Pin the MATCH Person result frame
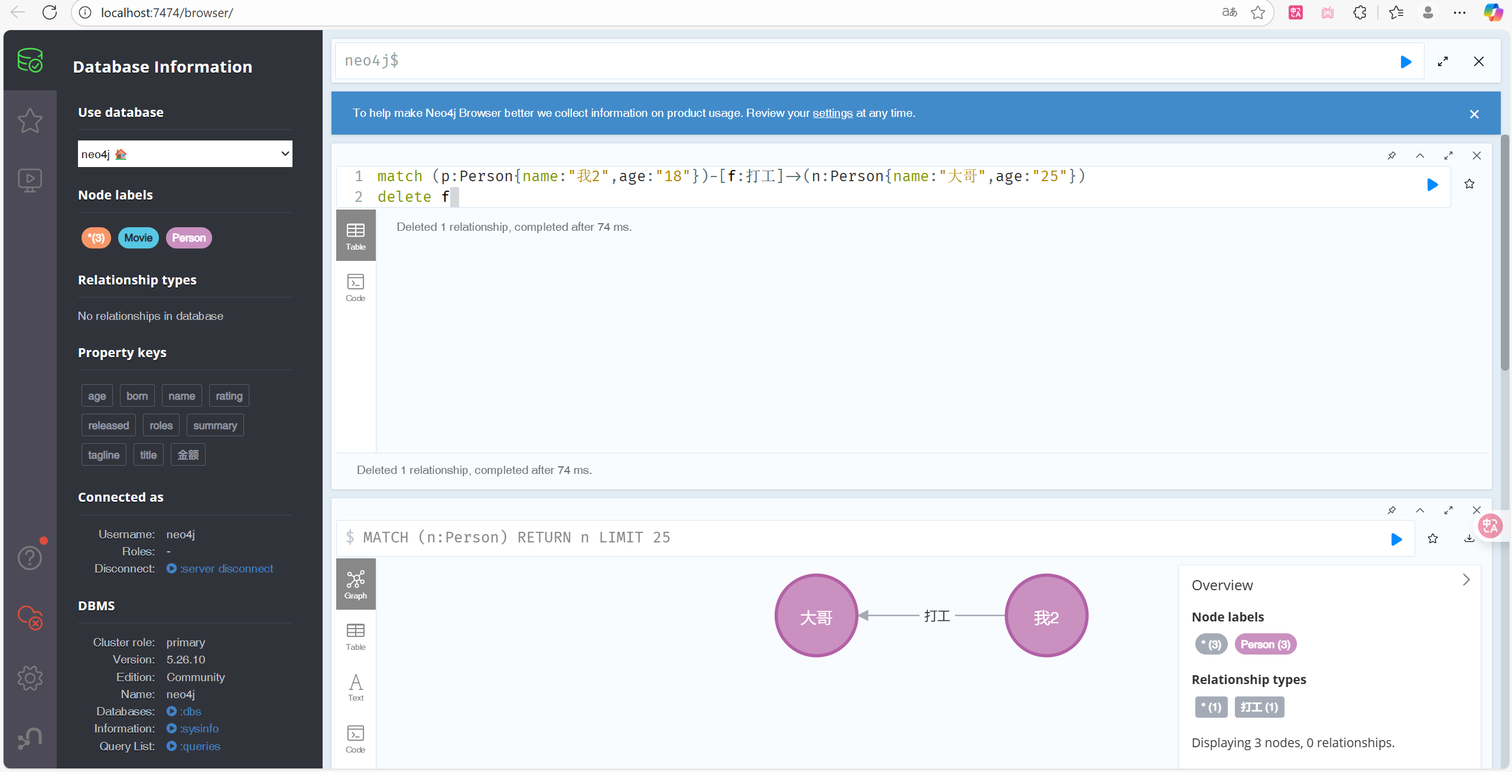This screenshot has width=1512, height=772. pos(1391,510)
